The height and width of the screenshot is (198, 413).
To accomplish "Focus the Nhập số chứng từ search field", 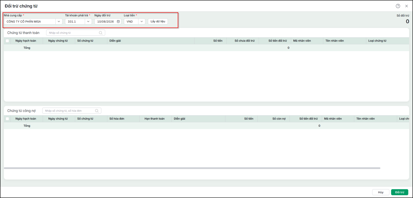I will click(x=72, y=33).
